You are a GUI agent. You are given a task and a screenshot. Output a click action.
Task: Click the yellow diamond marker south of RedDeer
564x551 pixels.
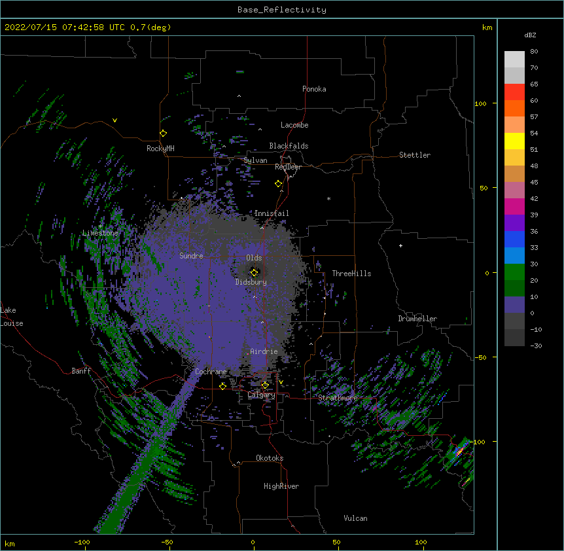(279, 183)
